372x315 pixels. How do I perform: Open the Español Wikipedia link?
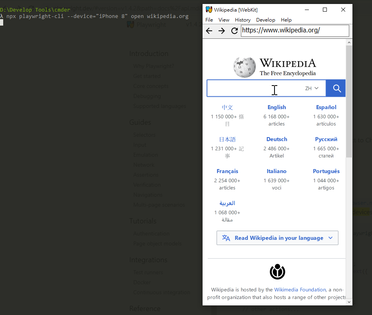[326, 107]
